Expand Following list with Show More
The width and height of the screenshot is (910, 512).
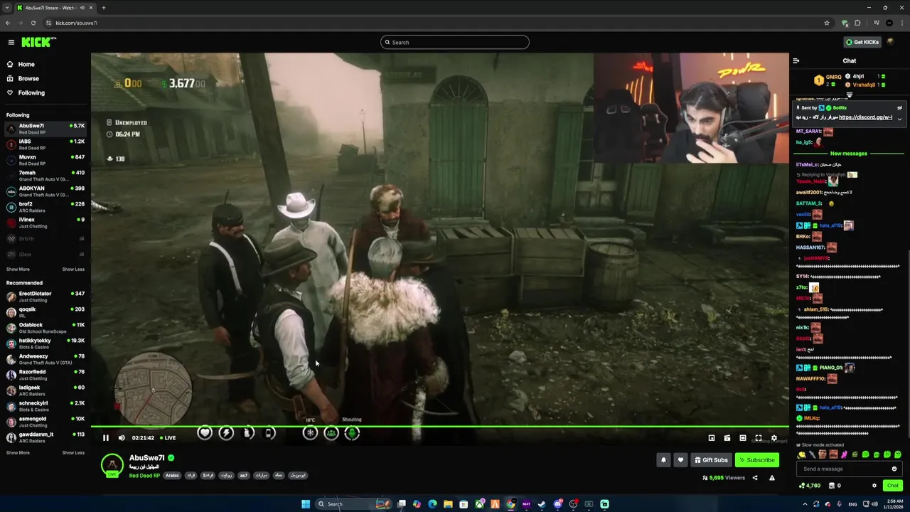pyautogui.click(x=18, y=270)
